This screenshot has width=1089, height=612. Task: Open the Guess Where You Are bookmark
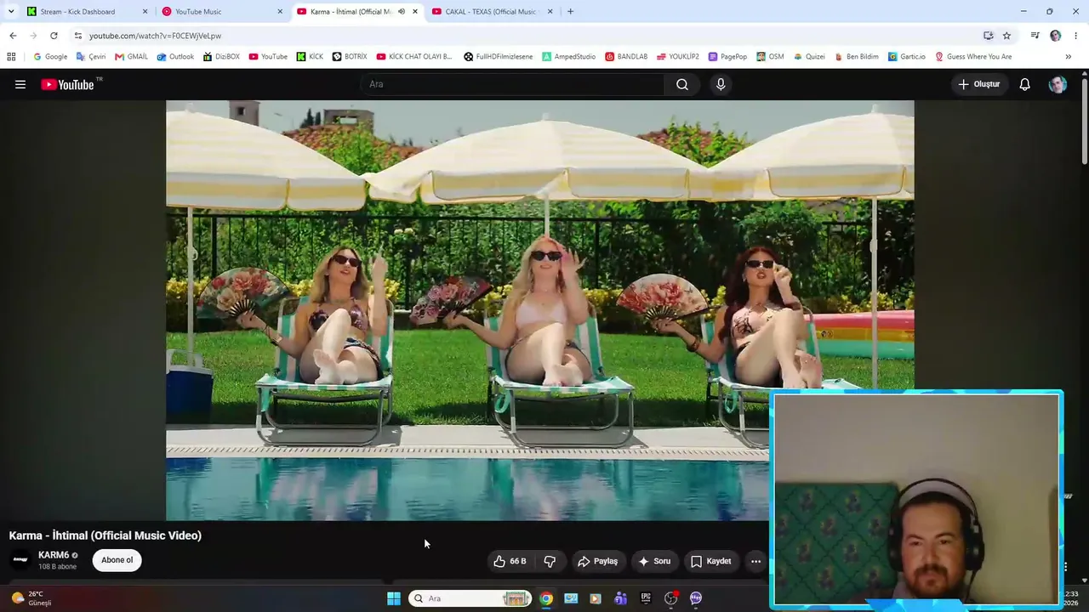pos(973,57)
